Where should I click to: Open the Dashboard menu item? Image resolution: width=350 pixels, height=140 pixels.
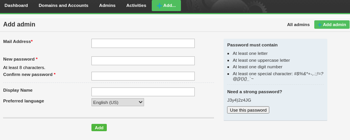[16, 6]
